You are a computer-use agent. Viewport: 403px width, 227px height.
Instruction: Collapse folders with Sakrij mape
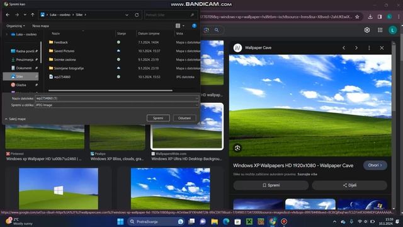click(15, 119)
